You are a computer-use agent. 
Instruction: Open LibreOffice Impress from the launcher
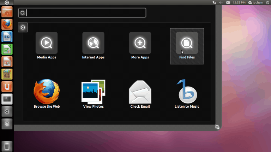[7, 62]
